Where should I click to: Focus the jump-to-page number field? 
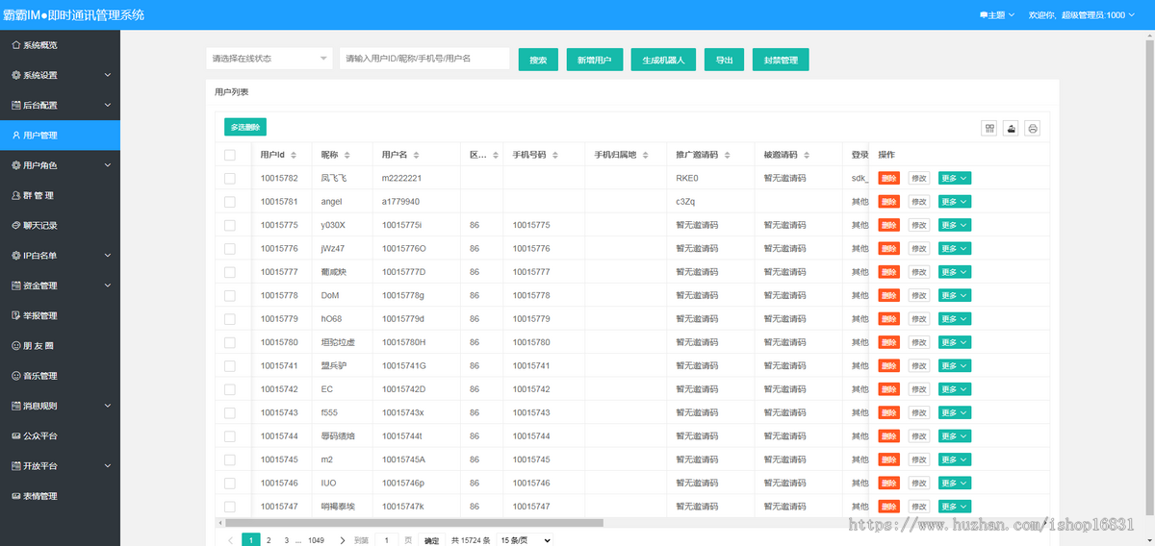[x=387, y=540]
